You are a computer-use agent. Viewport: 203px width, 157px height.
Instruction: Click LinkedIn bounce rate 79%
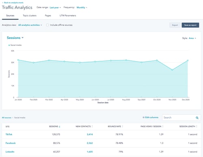click(121, 152)
